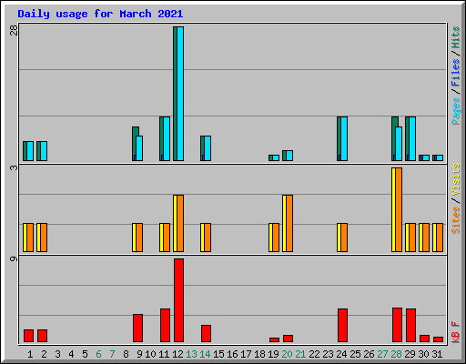
Task: Click the 'Sites' legend label
Action: 455,220
